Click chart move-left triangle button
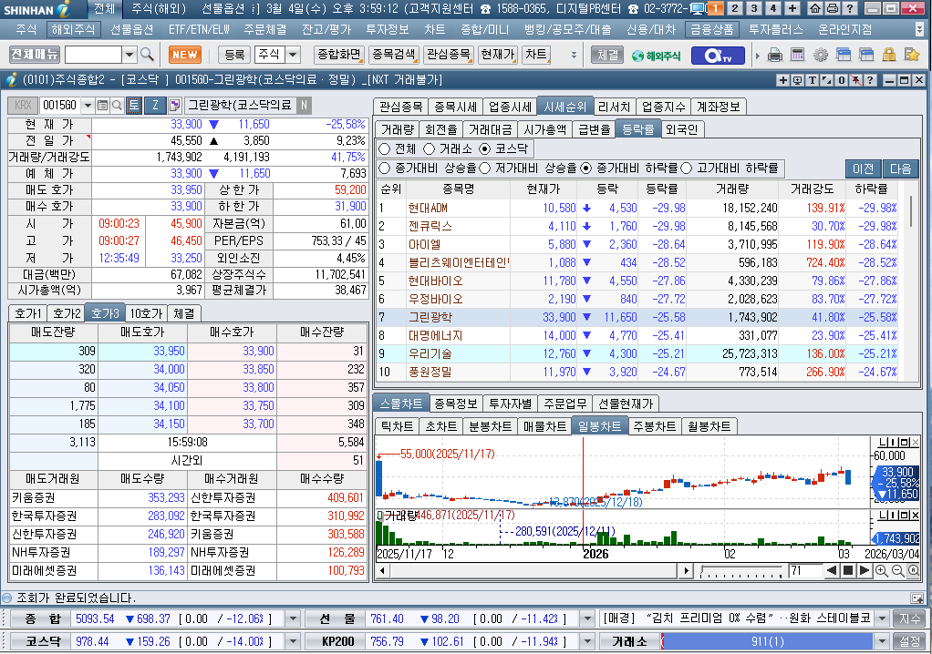Image resolution: width=932 pixels, height=654 pixels. 832,571
